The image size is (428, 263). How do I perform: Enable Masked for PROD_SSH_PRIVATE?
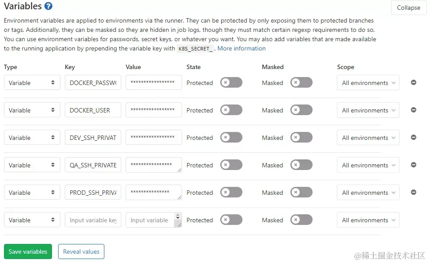(x=301, y=192)
